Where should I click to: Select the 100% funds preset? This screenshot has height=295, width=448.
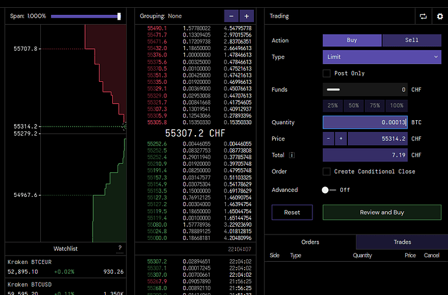[x=395, y=105]
